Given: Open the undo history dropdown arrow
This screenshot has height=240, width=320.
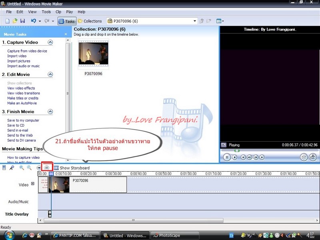Looking at the screenshot, I should pyautogui.click(x=40, y=21).
